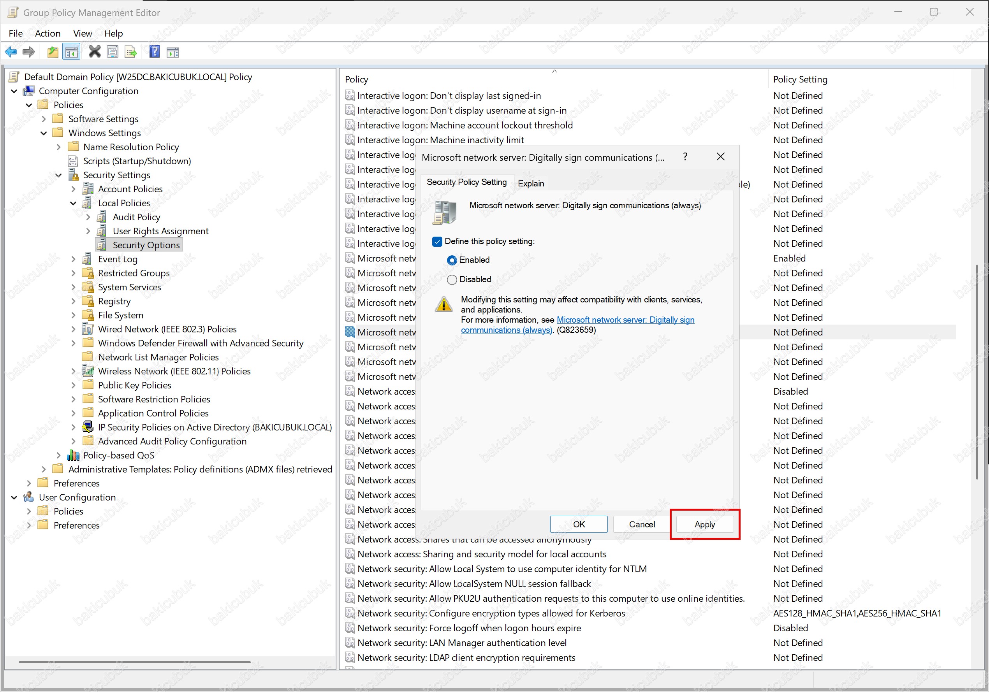Viewport: 989px width, 692px height.
Task: Click the Security Settings node icon
Action: coord(74,175)
